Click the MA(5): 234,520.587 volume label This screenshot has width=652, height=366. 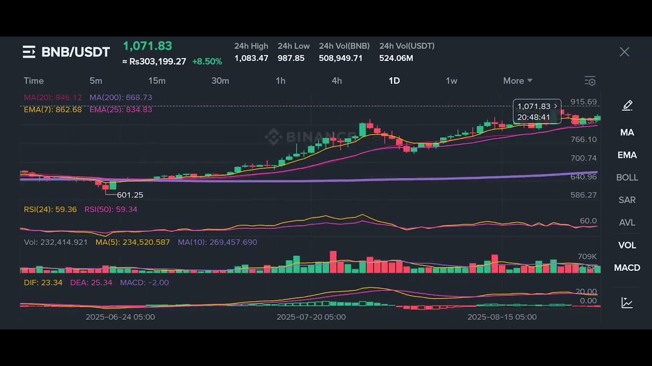(x=132, y=242)
